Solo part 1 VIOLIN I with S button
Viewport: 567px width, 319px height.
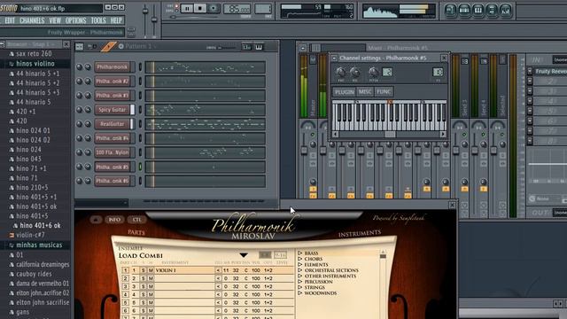(x=144, y=270)
